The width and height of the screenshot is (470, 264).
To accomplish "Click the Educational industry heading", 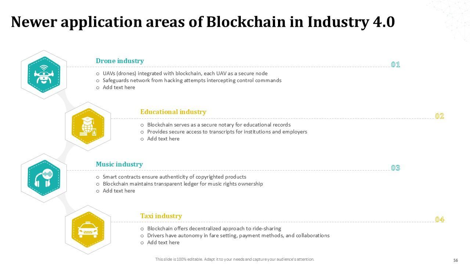I will (173, 112).
